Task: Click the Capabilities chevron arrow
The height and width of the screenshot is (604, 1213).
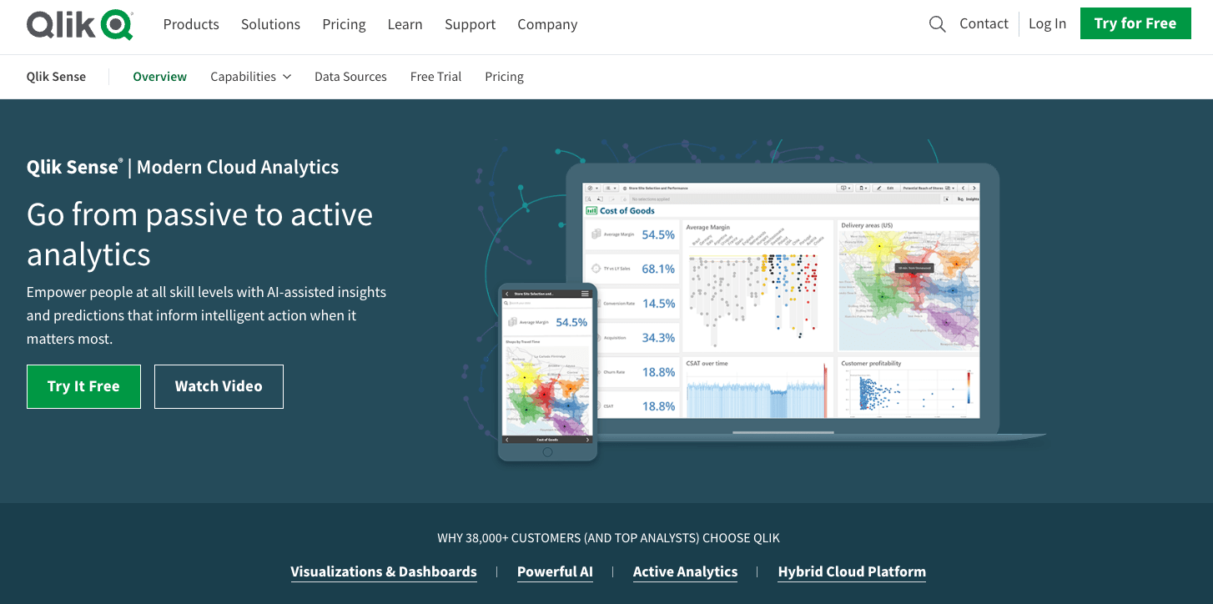Action: click(x=287, y=77)
